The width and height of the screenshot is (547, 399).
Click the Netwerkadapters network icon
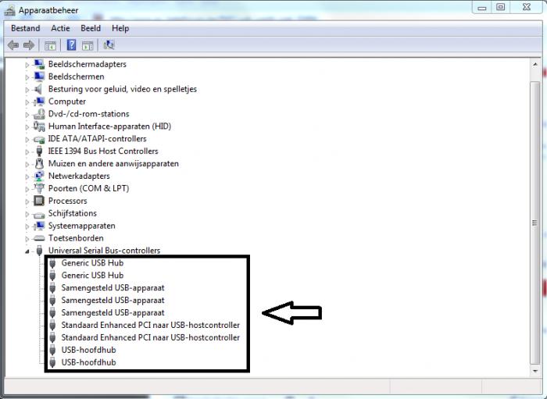coord(39,176)
